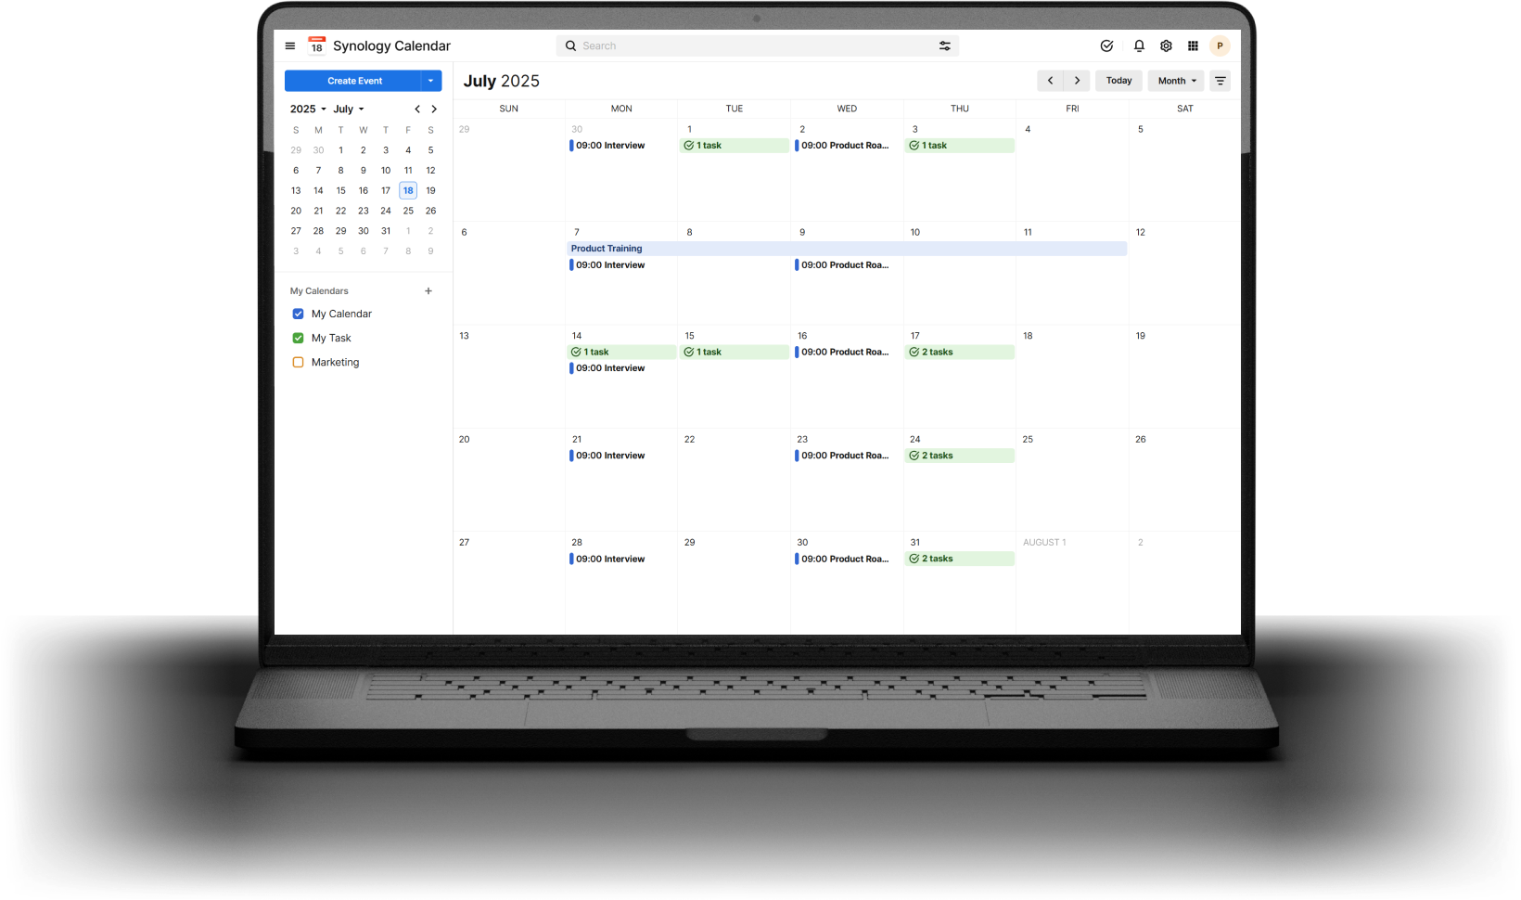This screenshot has height=900, width=1521.
Task: Expand the Create Event dropdown arrow
Action: click(430, 81)
